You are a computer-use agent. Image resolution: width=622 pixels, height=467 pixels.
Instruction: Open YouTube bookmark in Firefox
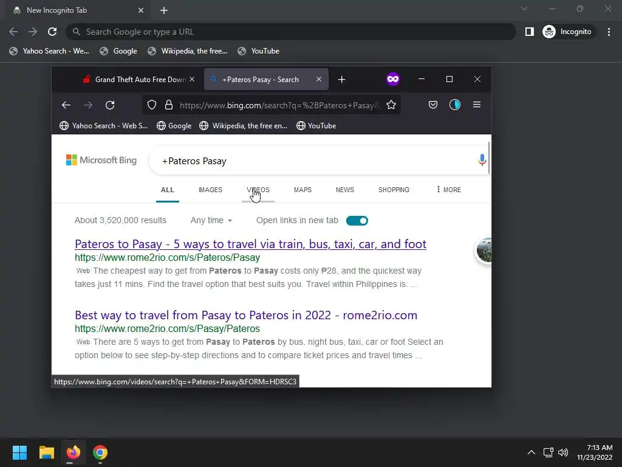[316, 126]
